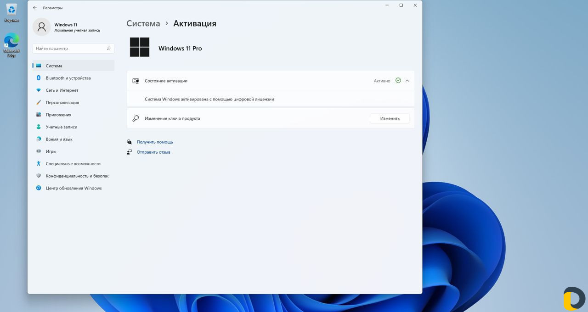Open Персонализация category
The width and height of the screenshot is (588, 312).
(73, 102)
